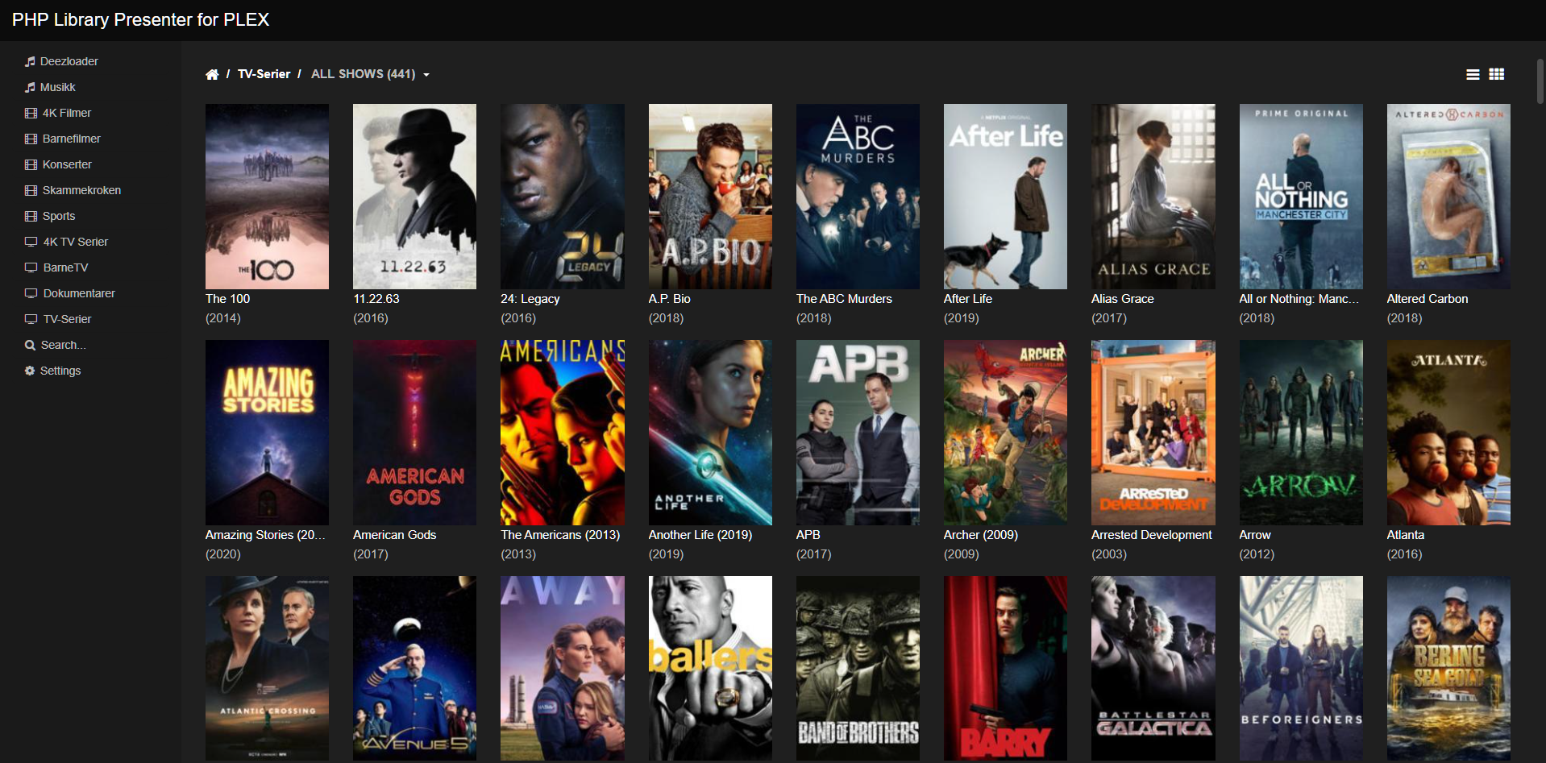1546x763 pixels.
Task: Click the home icon in breadcrumb
Action: 212,74
